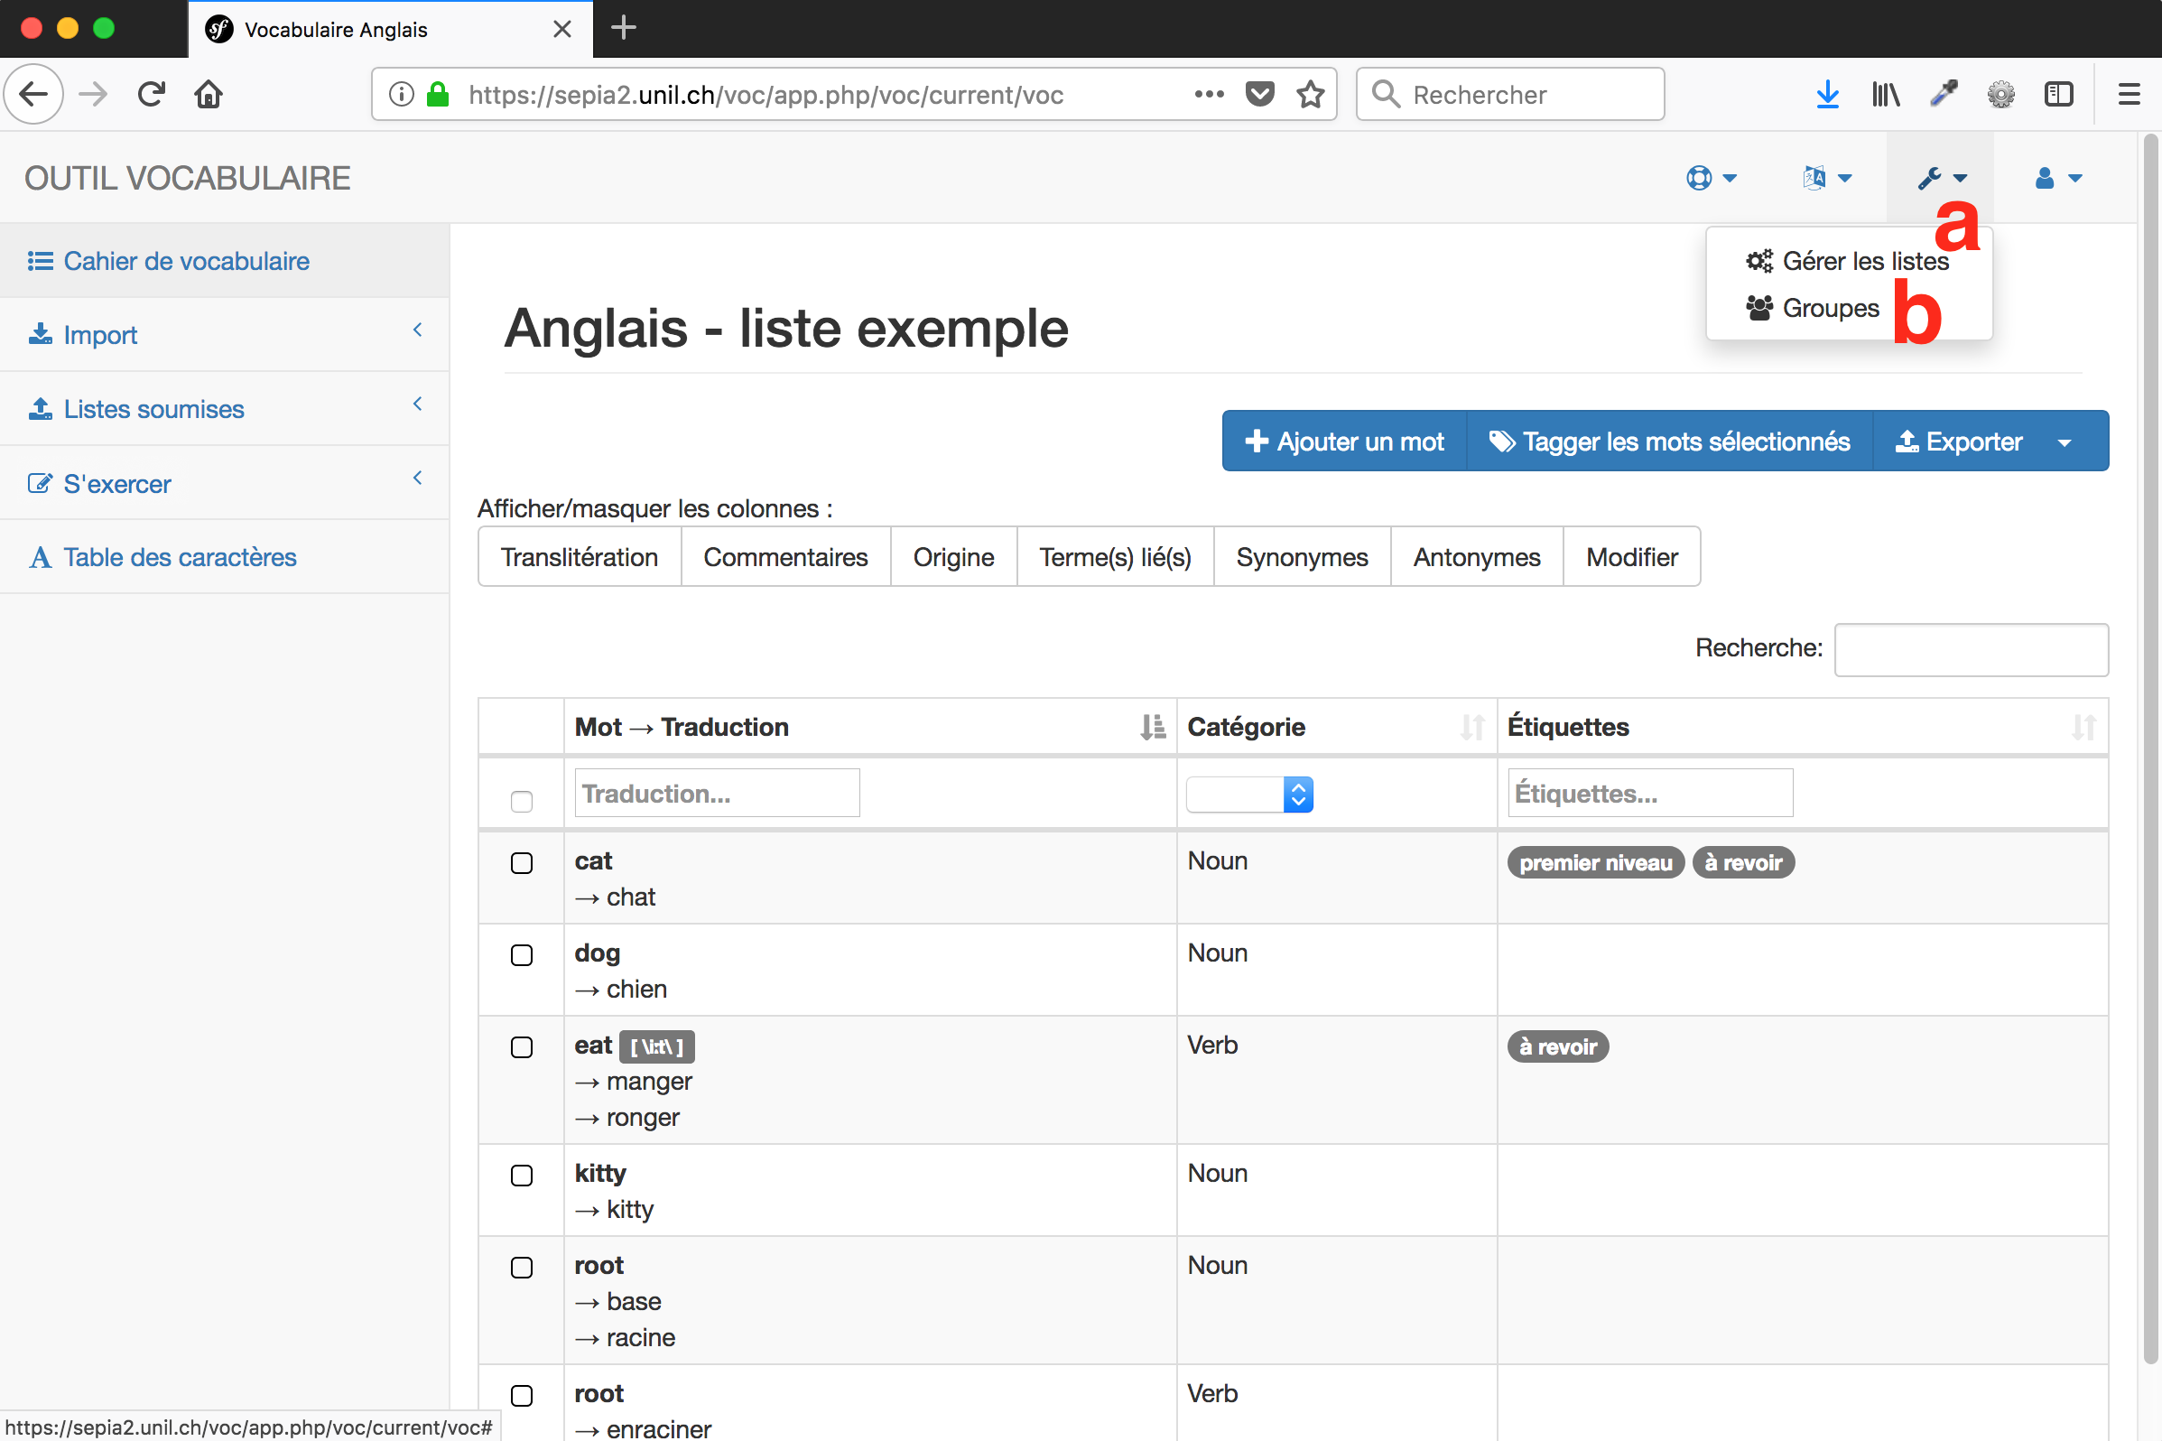The height and width of the screenshot is (1441, 2162).
Task: Select the eat row checkbox
Action: (521, 1046)
